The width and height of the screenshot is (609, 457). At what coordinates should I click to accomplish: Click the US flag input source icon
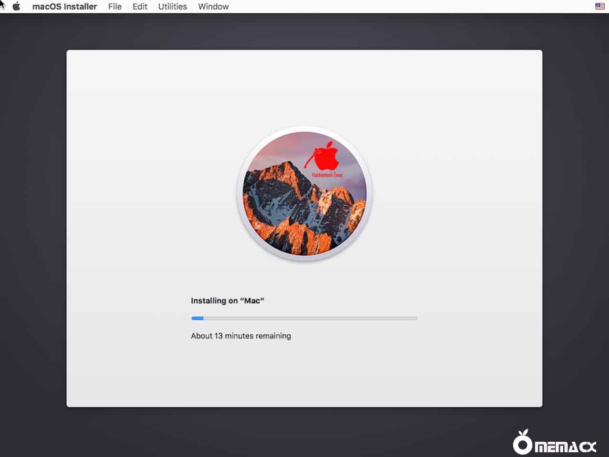pos(599,6)
